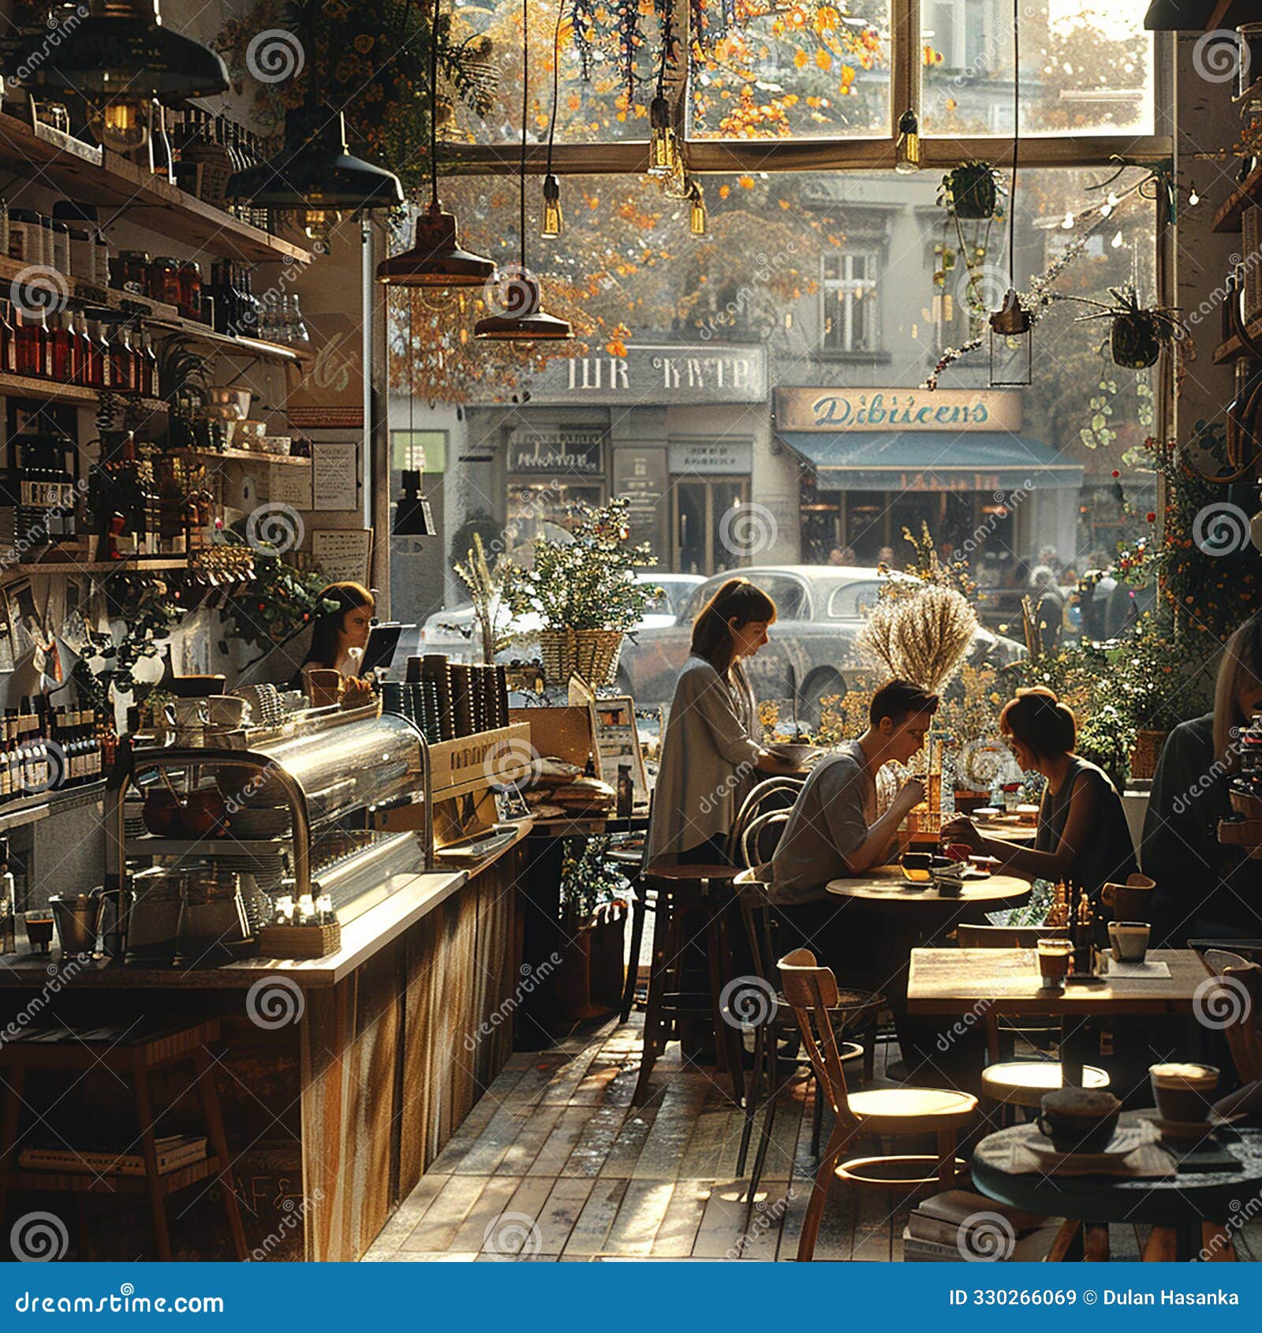
Task: Toggle the barista behind the counter
Action: pos(347,623)
